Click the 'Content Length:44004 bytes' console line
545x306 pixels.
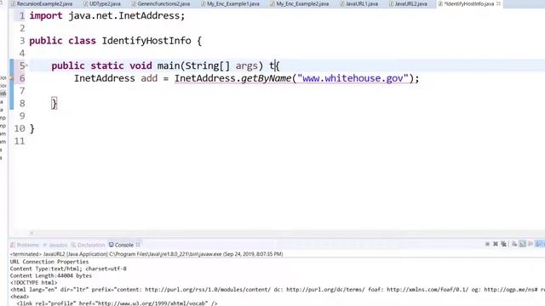tap(51, 275)
